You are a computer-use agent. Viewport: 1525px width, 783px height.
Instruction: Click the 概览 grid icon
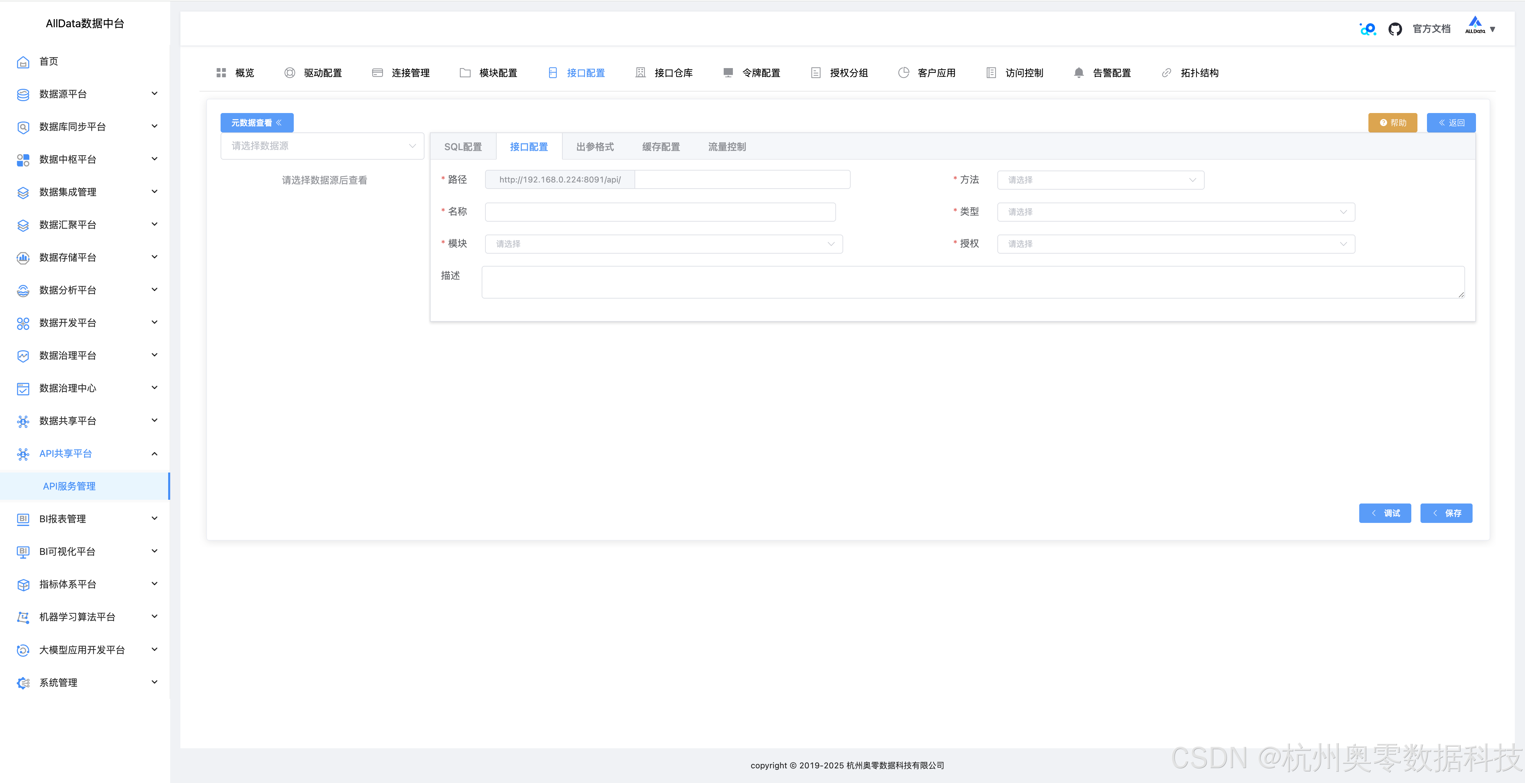point(221,73)
